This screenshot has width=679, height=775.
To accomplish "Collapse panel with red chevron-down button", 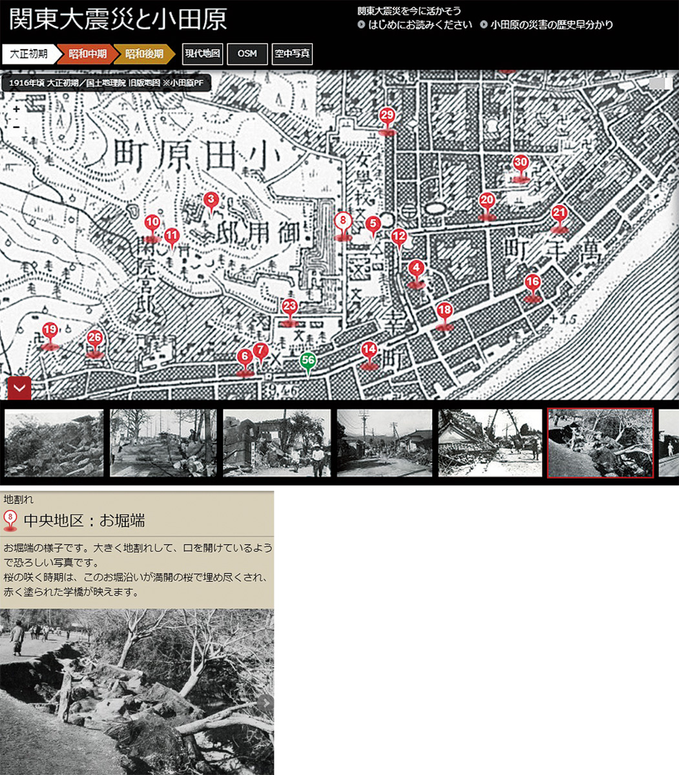I will 19,387.
